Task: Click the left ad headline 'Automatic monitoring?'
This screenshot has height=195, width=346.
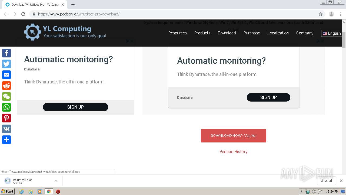Action: click(x=68, y=59)
